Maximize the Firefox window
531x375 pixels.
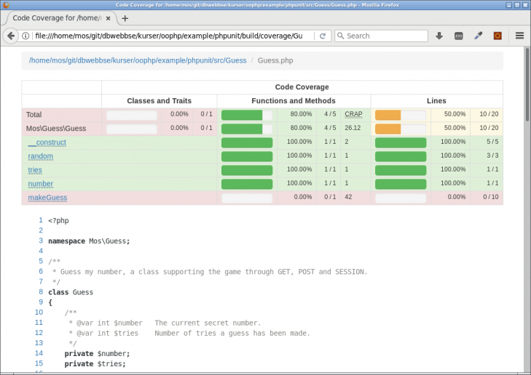517,5
